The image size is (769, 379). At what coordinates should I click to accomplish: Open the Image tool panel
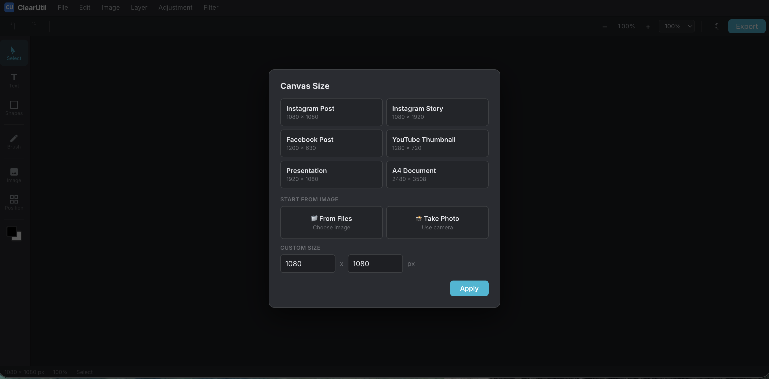[14, 175]
